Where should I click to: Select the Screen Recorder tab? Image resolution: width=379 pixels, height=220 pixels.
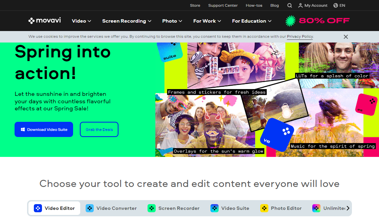click(x=174, y=208)
